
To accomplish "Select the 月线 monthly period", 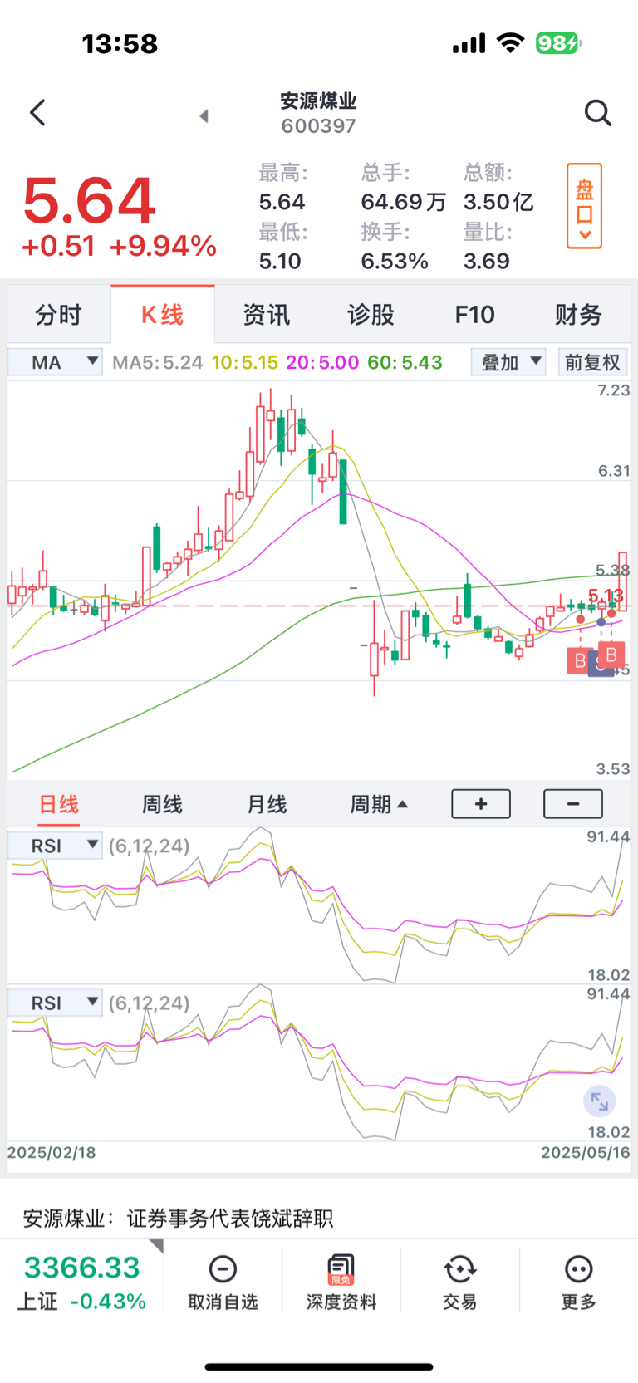I will point(267,804).
